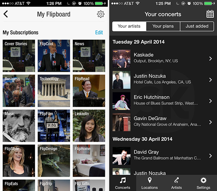Tap the 'Tuesday 29 April 2014' date header
The image size is (217, 191).
[139, 42]
